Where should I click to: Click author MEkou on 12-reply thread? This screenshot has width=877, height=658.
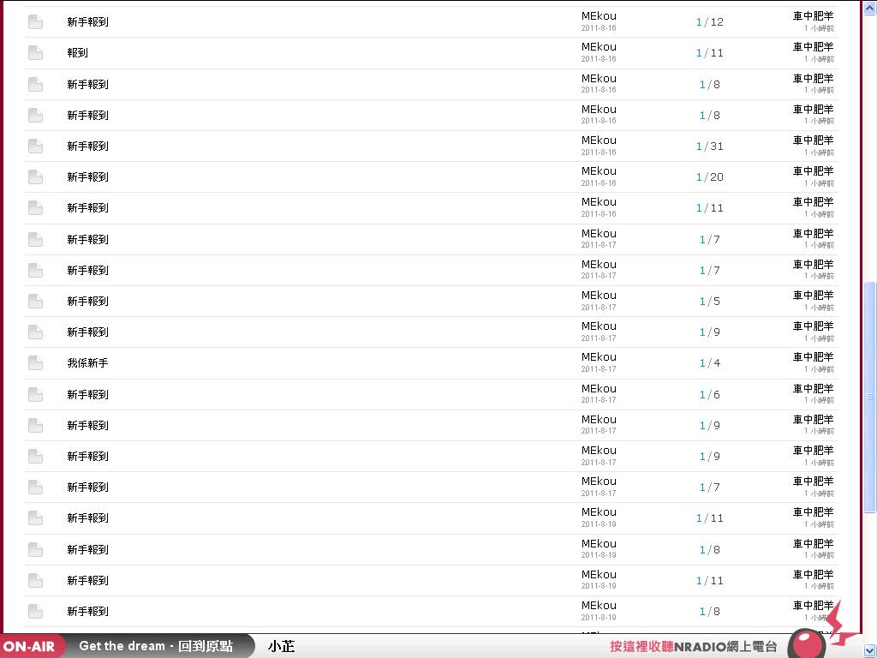pos(599,16)
